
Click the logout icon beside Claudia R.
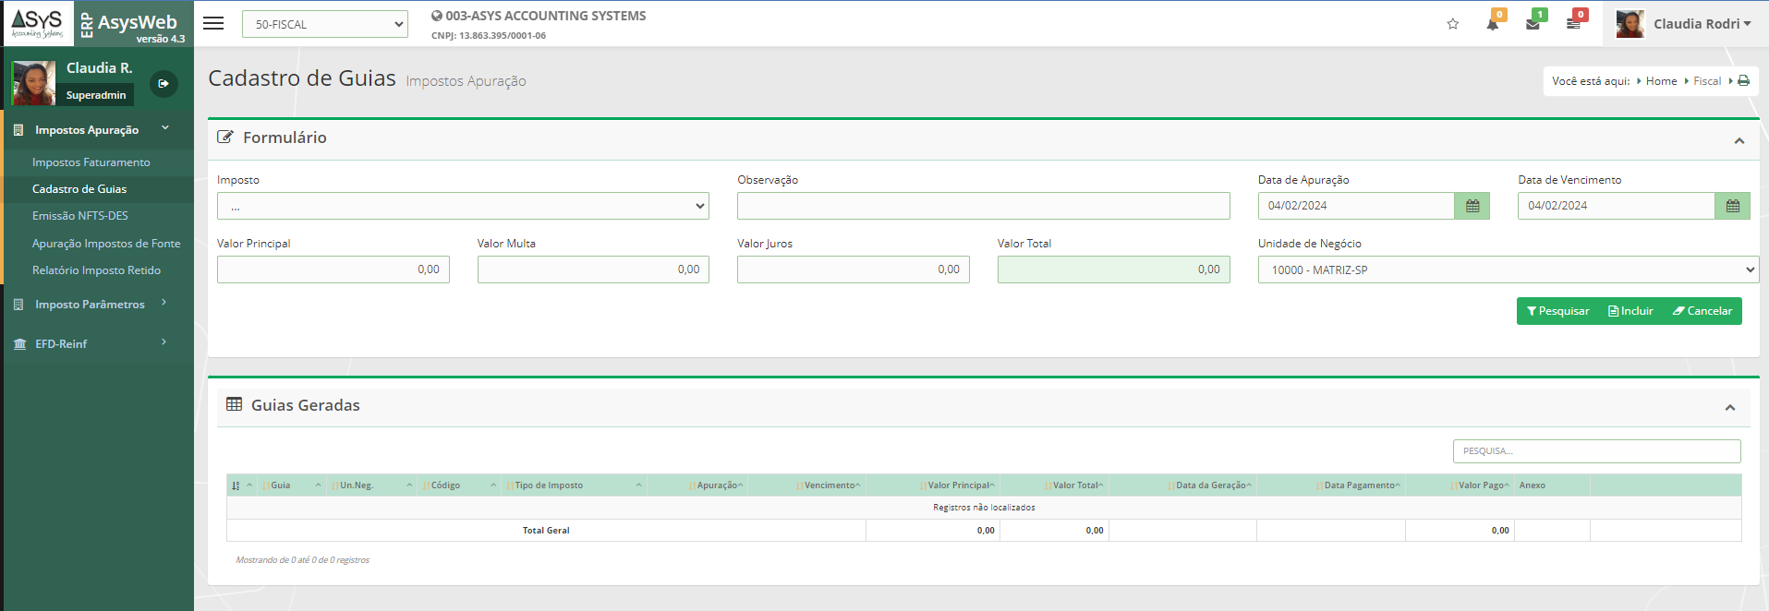click(164, 84)
